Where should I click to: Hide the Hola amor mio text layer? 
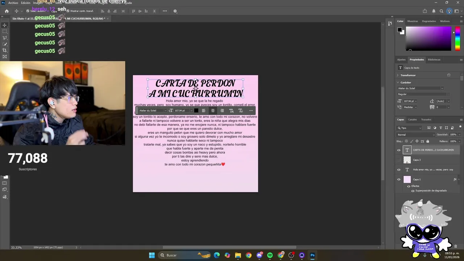(x=399, y=170)
